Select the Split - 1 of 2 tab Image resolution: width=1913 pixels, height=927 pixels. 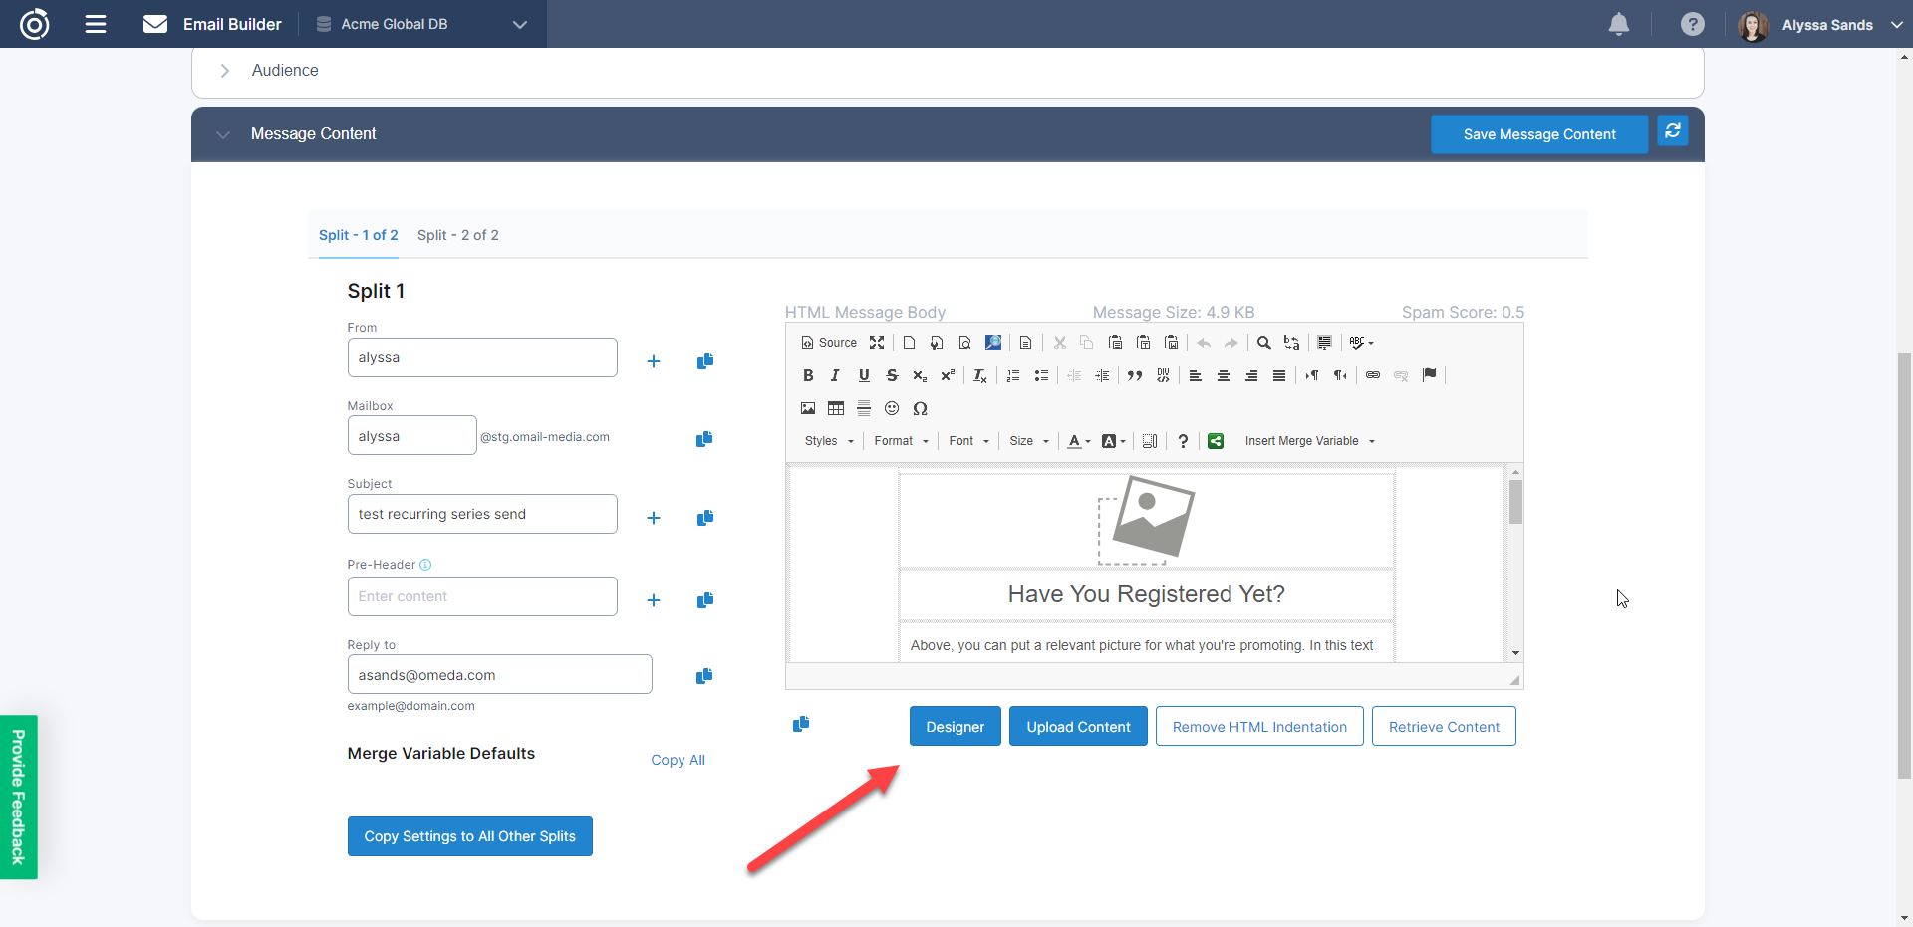(358, 235)
